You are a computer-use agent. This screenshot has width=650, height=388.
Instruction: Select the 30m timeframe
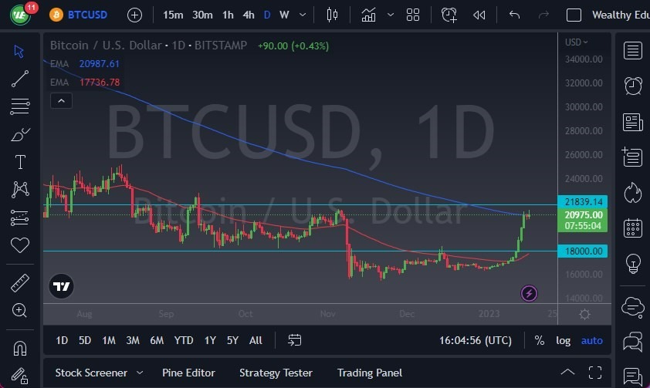[202, 15]
